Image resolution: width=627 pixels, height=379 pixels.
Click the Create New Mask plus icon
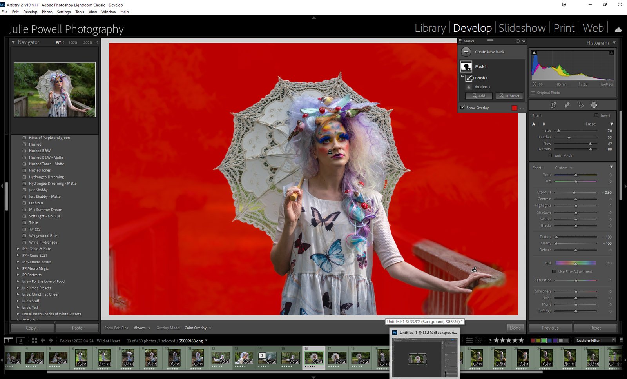pos(466,52)
